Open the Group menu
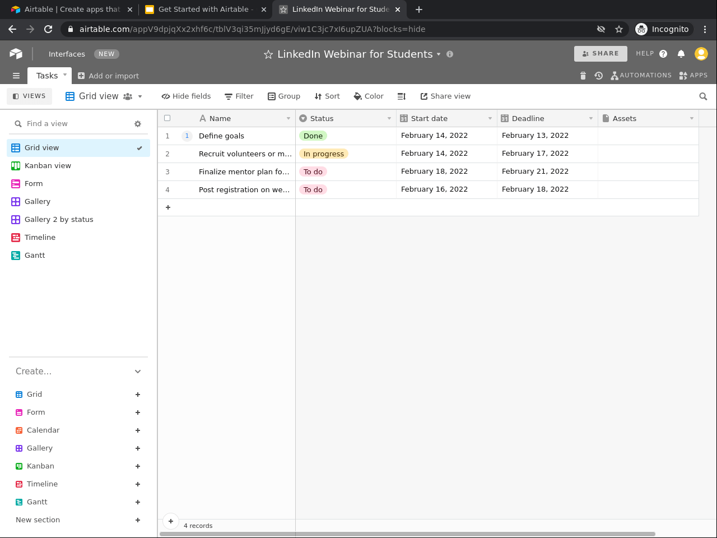Image resolution: width=717 pixels, height=538 pixels. [x=284, y=96]
